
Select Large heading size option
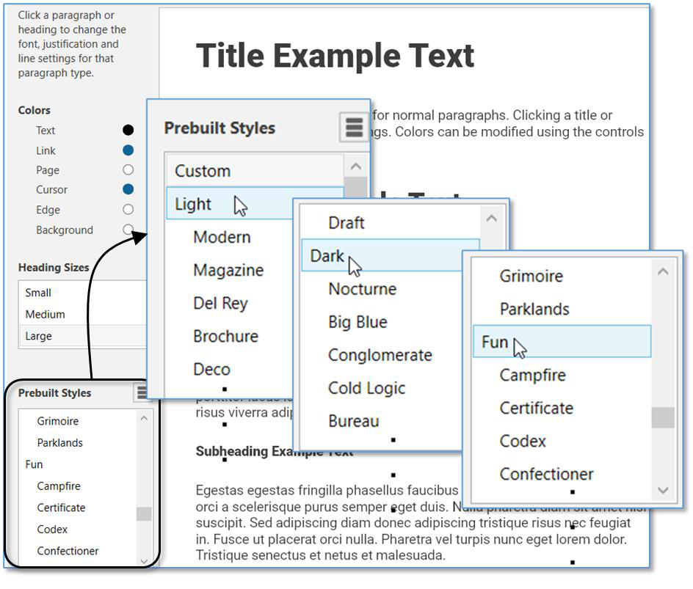click(38, 336)
